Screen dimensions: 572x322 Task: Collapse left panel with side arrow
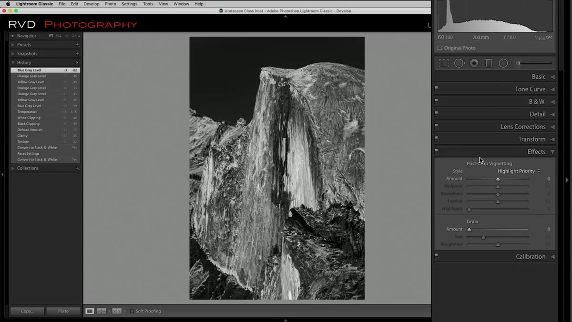[x=2, y=175]
